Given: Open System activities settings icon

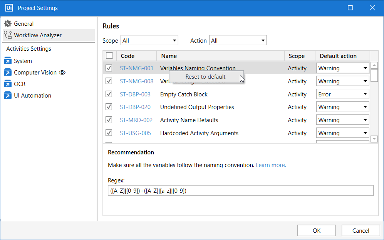Looking at the screenshot, I should coord(8,61).
